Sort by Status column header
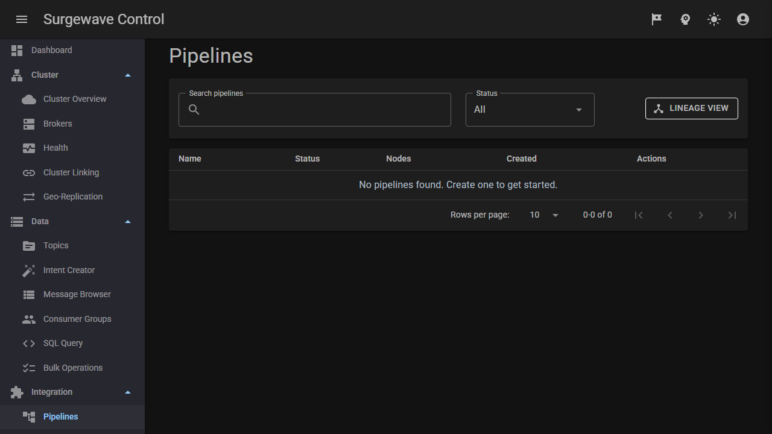The image size is (772, 434). (x=308, y=159)
